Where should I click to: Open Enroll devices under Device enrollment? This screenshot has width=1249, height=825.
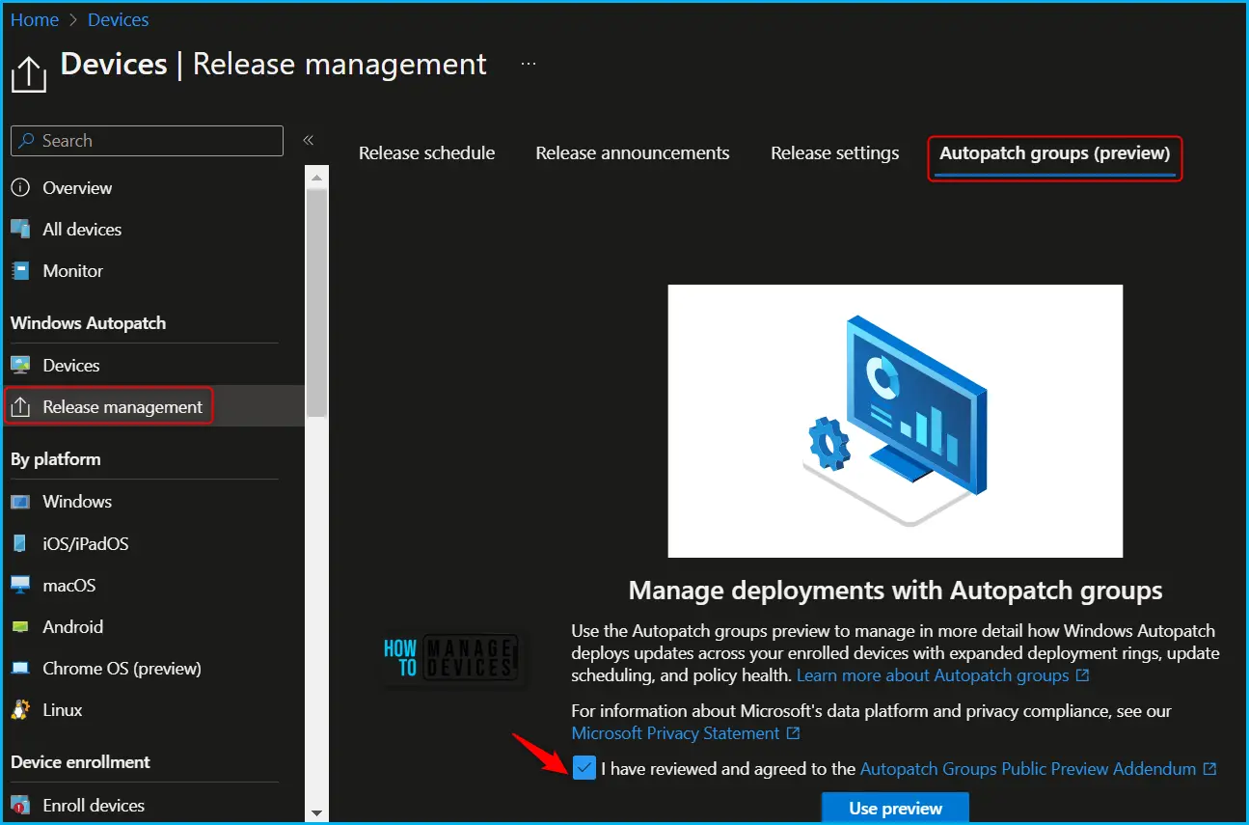(x=94, y=806)
